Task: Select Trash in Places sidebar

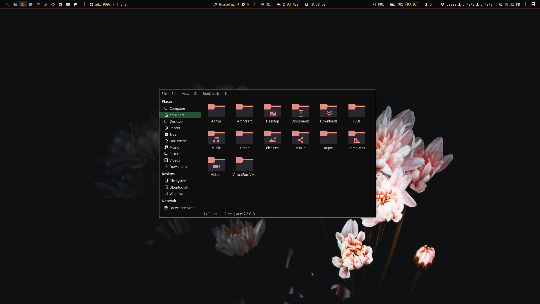Action: (174, 134)
